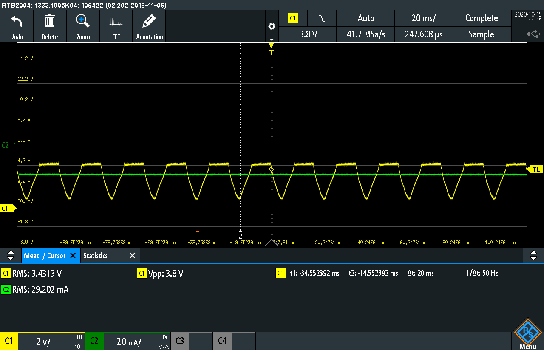Click the 1/Δt: 50 Hz readout
544x350 pixels.
click(482, 273)
